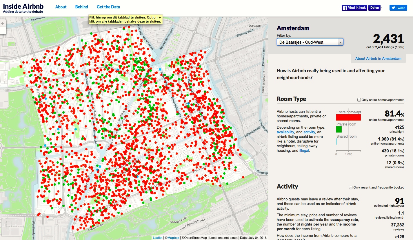Click the underlined frequently term
The image size is (413, 240).
(x=385, y=187)
